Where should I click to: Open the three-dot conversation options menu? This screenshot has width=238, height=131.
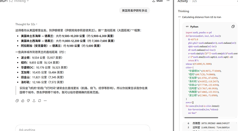click(168, 1)
